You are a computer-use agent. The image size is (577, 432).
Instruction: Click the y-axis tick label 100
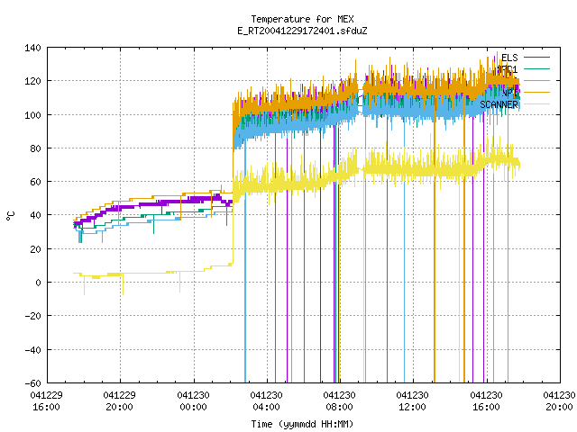pyautogui.click(x=32, y=115)
